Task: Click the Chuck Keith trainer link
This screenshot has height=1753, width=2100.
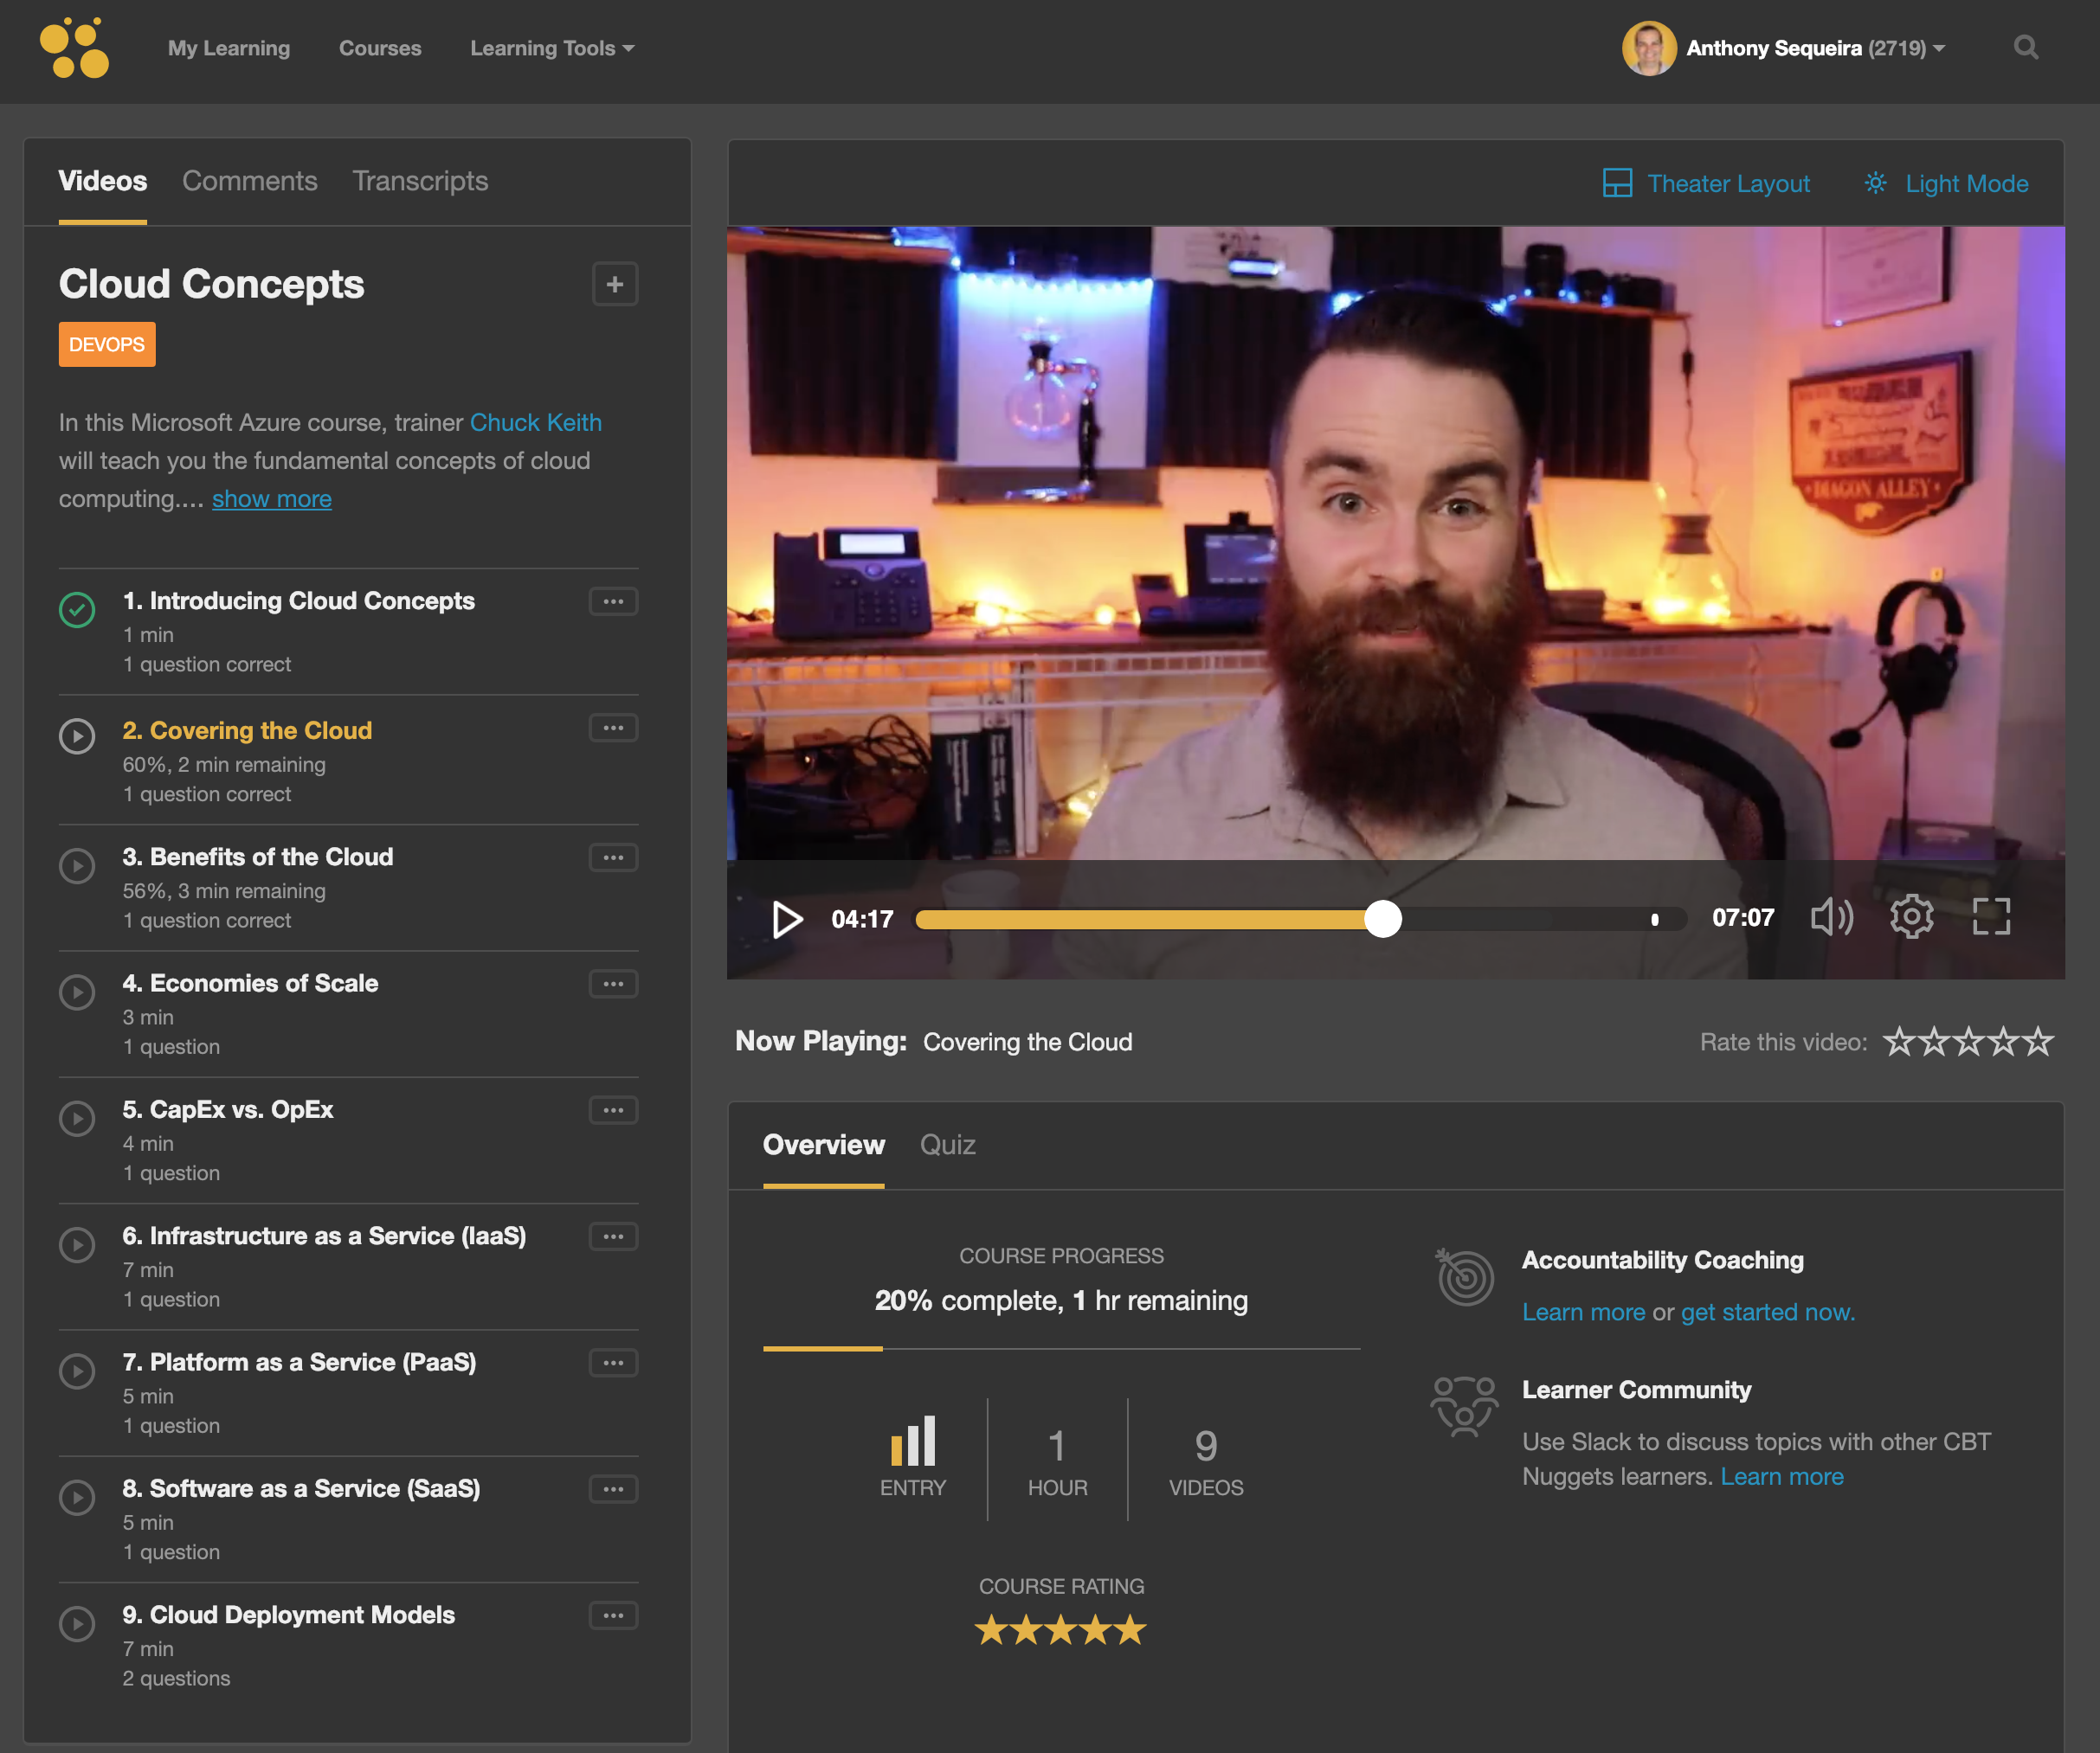Action: point(536,423)
